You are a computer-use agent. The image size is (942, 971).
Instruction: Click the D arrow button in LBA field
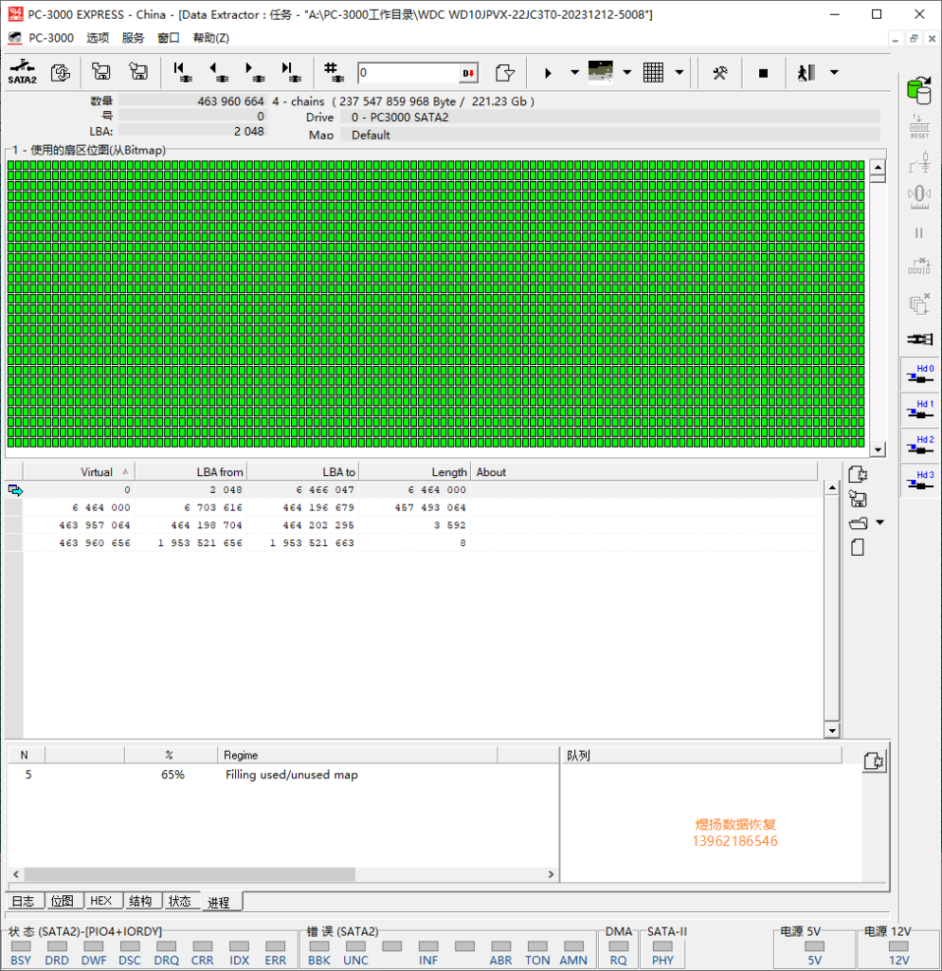point(468,73)
